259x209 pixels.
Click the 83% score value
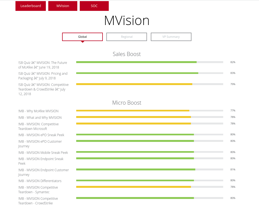233,73
